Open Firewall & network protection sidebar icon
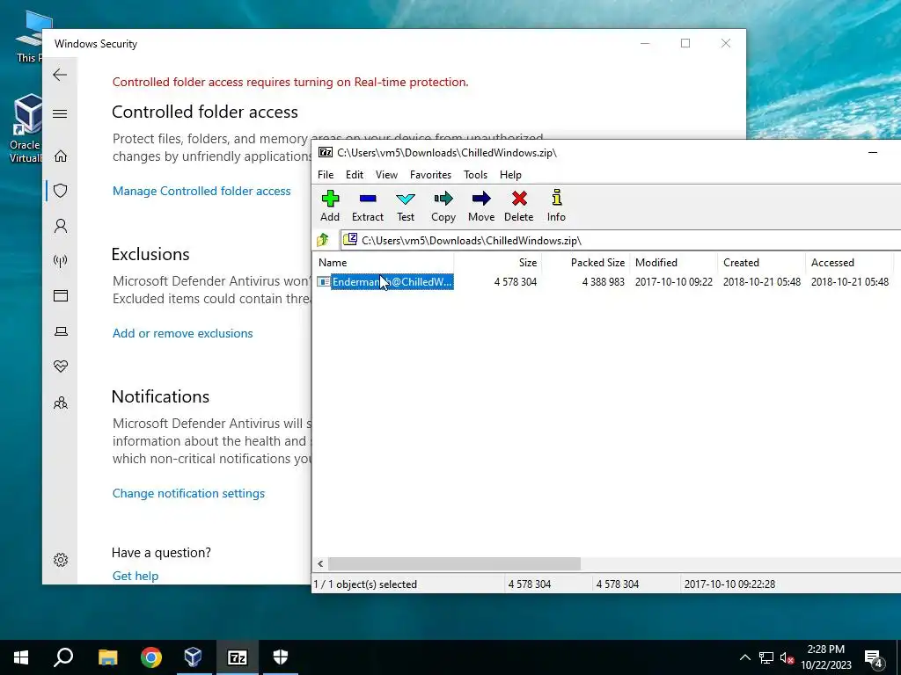The width and height of the screenshot is (901, 675). coord(61,261)
